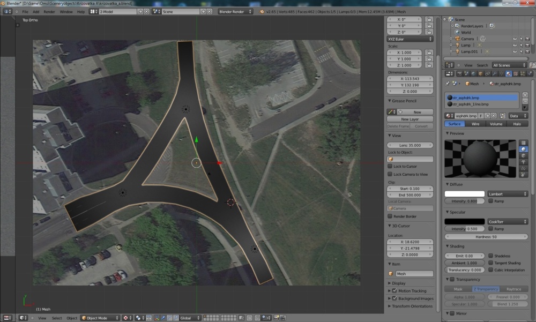
Task: Hide the Camera using its eye icon
Action: point(515,39)
